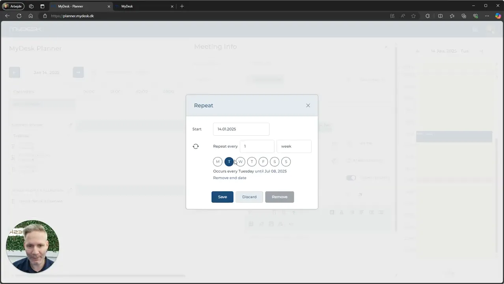The image size is (504, 284).
Task: Toggle Friday (F) day circle
Action: click(x=263, y=162)
